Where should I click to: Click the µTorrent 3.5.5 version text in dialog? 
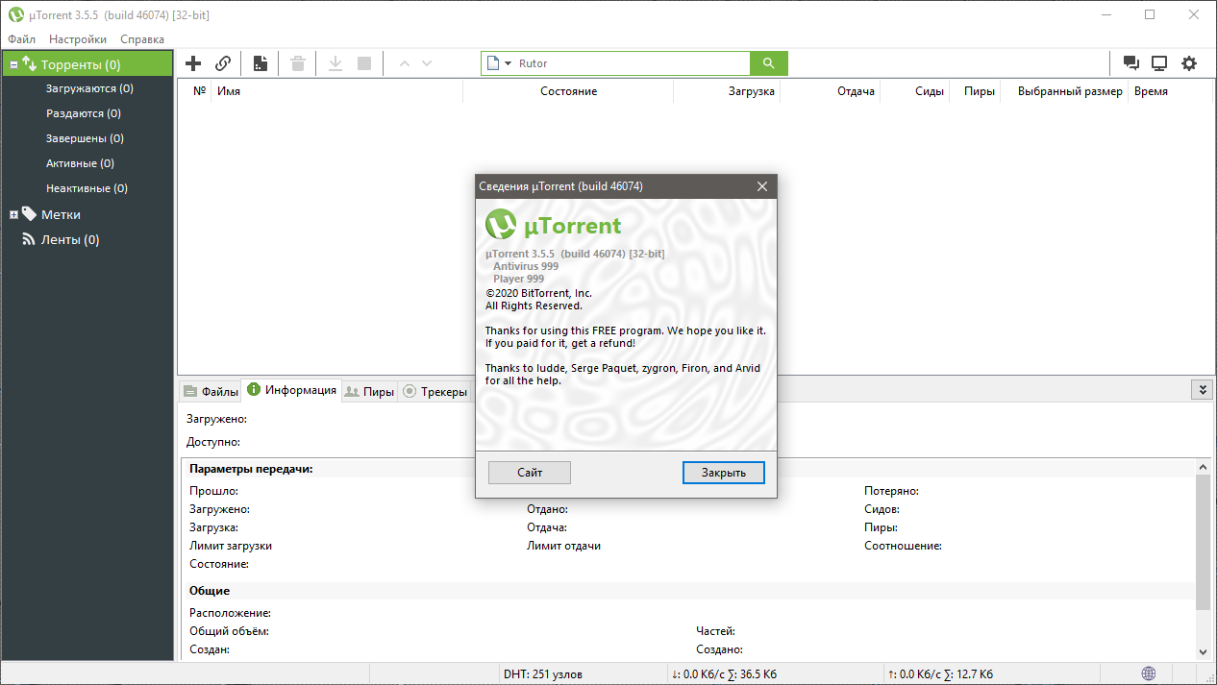click(575, 254)
